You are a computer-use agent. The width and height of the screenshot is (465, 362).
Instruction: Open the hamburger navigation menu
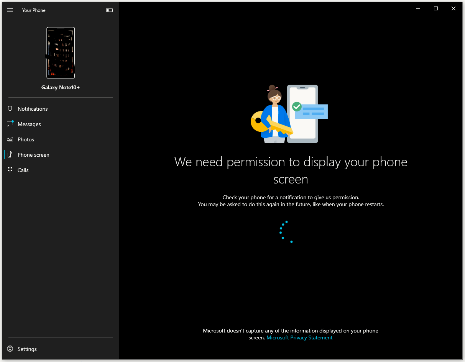pyautogui.click(x=10, y=10)
